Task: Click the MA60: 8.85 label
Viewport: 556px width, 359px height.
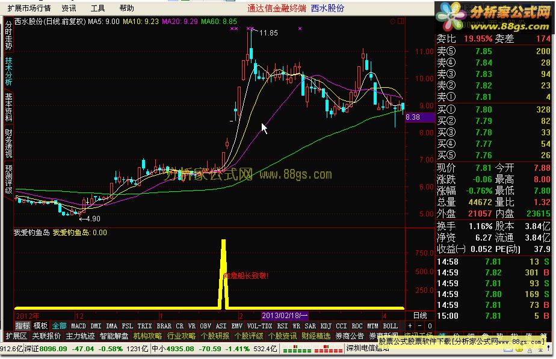Action: pos(219,22)
